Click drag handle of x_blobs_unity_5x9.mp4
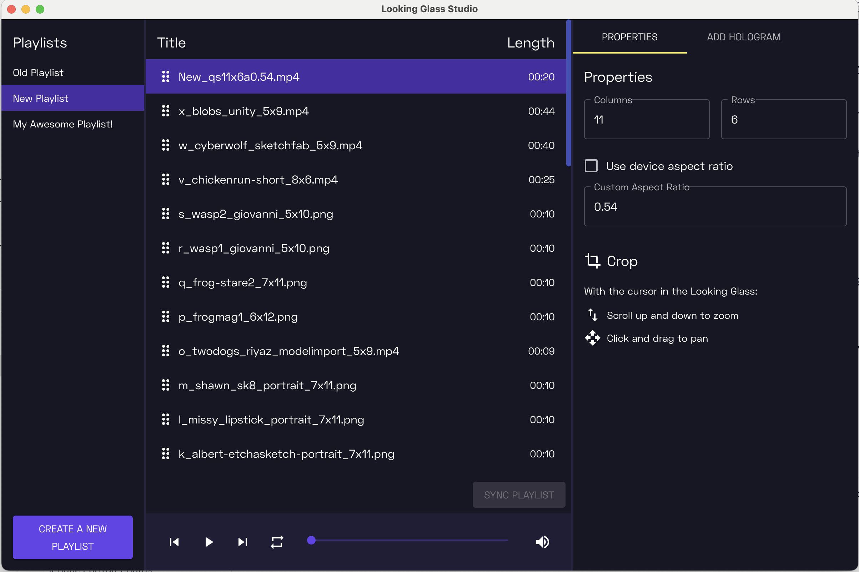This screenshot has height=572, width=859. click(x=166, y=111)
